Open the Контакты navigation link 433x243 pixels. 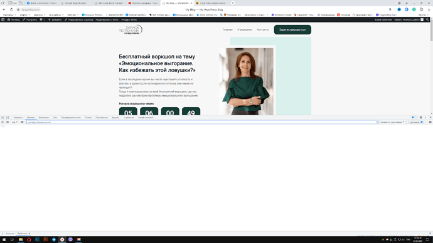click(x=262, y=30)
